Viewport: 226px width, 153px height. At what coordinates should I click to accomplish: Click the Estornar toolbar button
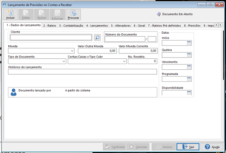(x=58, y=14)
